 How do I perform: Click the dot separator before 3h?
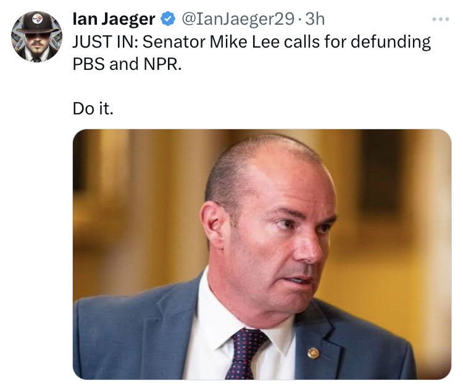point(300,20)
